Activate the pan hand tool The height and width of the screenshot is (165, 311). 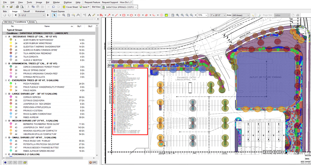[78, 15]
